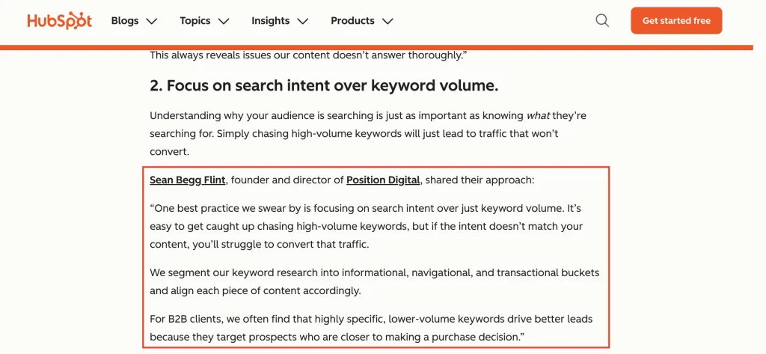
Task: Click text "and align each piece of content accordingly."
Action: point(255,291)
